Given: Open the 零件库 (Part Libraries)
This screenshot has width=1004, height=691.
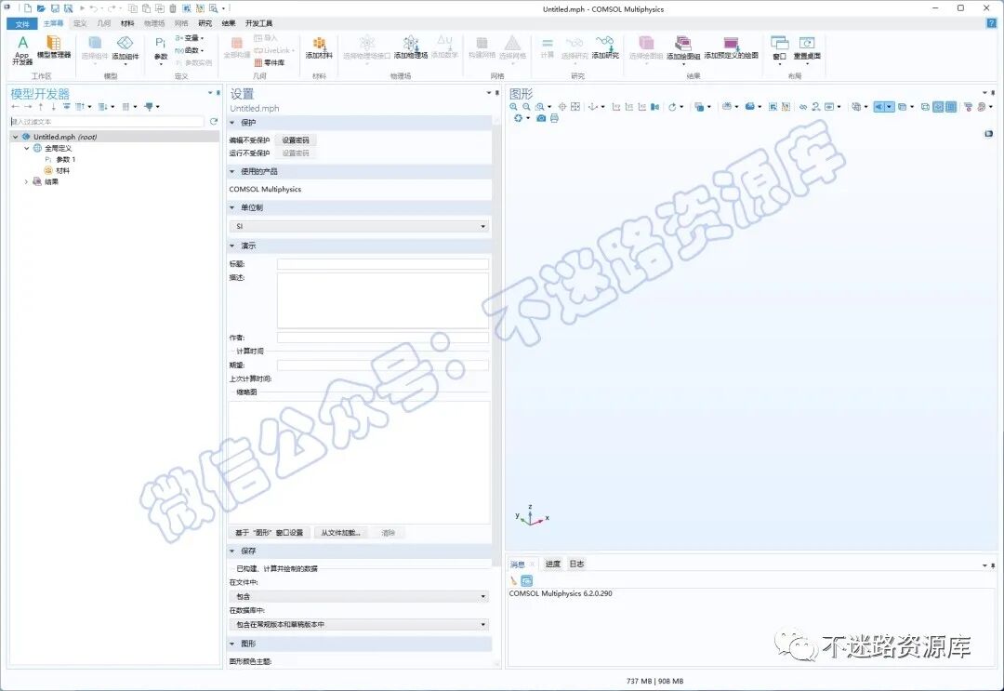Looking at the screenshot, I should pyautogui.click(x=270, y=62).
